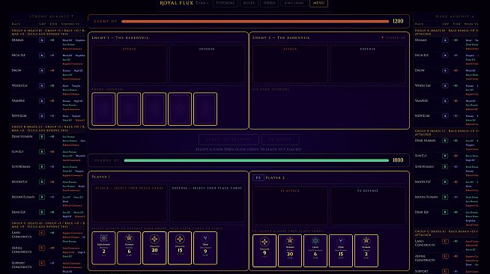The height and width of the screenshot is (274, 490).
Task: Pick Player 1's trident card valued 9
Action: [205, 248]
